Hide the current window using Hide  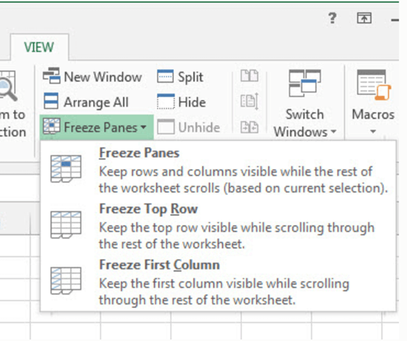pos(182,102)
